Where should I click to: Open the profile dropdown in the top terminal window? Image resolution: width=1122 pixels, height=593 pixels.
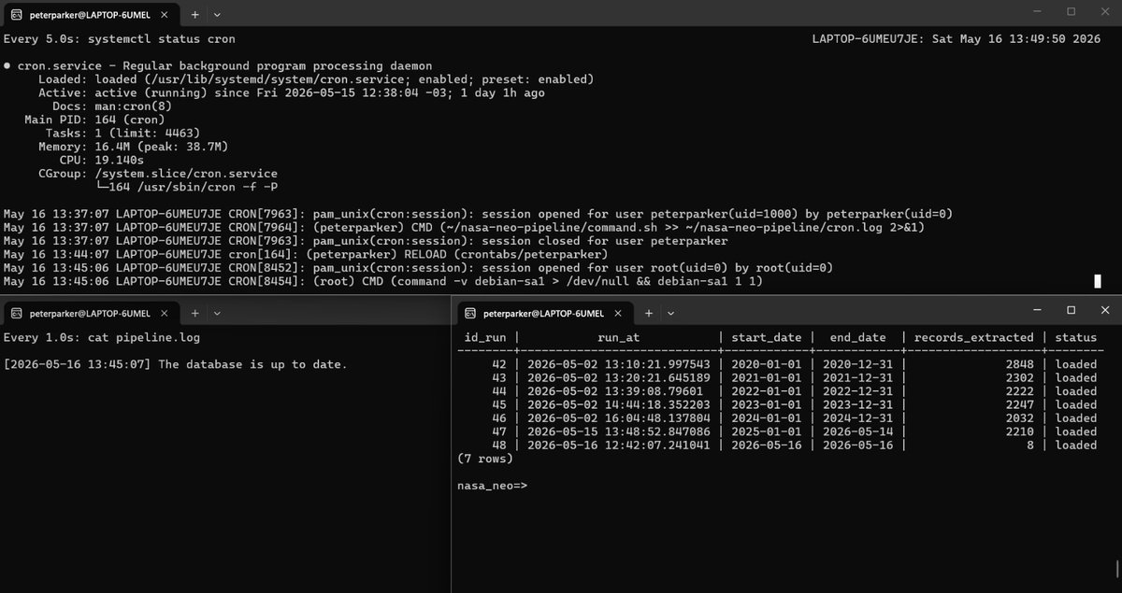tap(217, 14)
